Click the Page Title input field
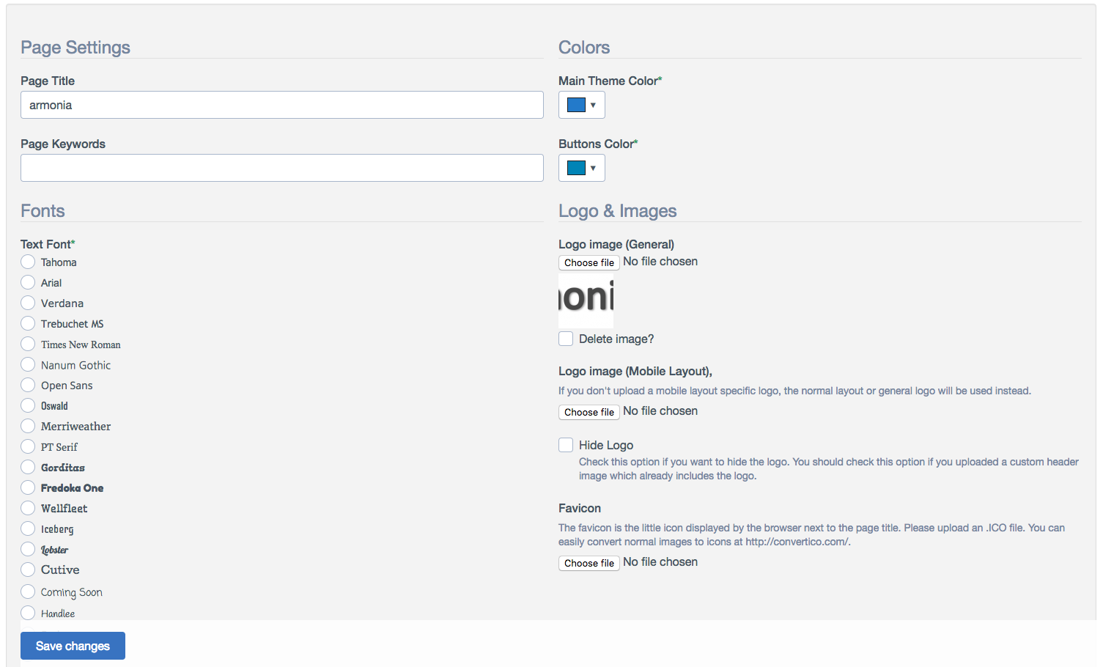This screenshot has width=1103, height=667. (282, 105)
